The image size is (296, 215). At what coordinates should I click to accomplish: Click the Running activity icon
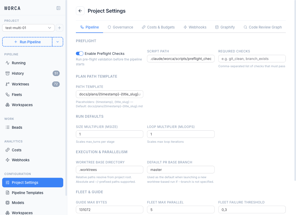pos(8,63)
